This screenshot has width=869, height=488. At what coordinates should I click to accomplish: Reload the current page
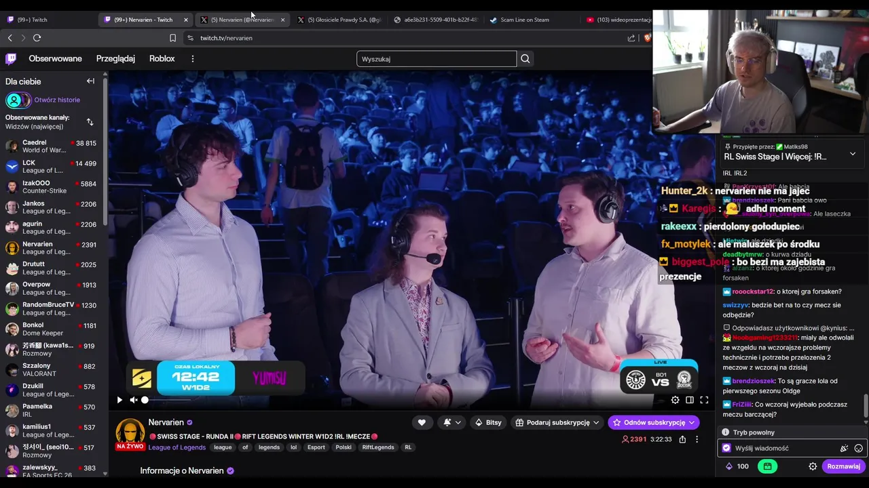pyautogui.click(x=37, y=38)
